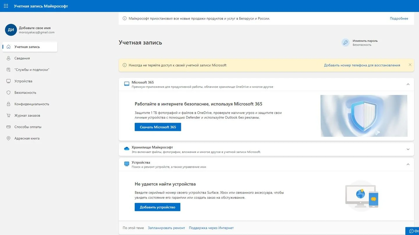
Task: Click email morozyakacq@gmail.com
Action: coord(37,32)
